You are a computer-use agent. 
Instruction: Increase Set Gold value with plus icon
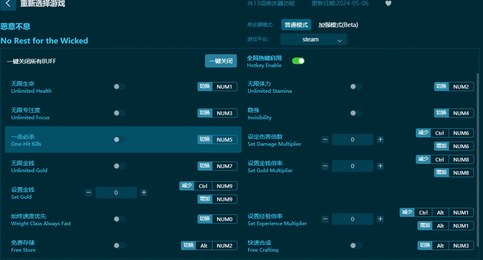144,193
